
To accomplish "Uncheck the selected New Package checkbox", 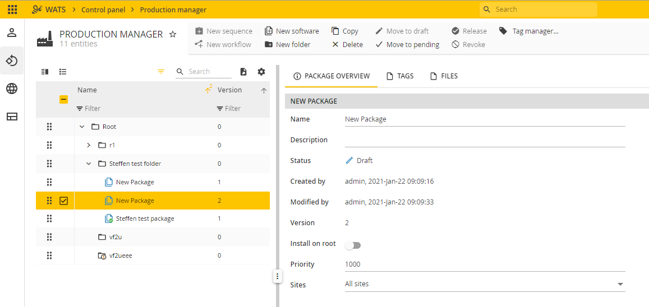I will 64,201.
